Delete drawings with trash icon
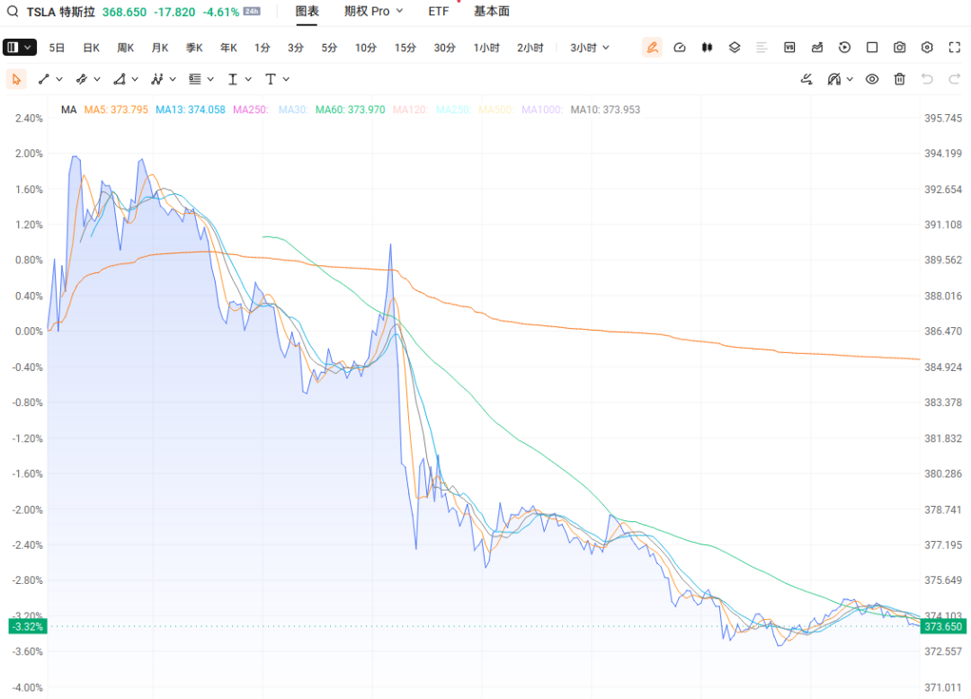The image size is (971, 699). [x=900, y=79]
